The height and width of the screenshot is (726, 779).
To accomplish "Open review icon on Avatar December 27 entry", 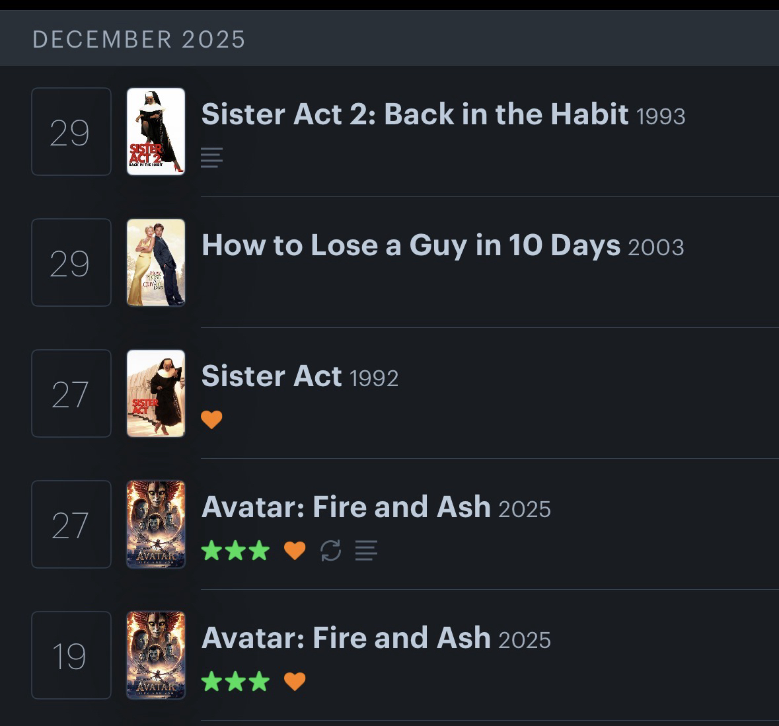I will coord(366,550).
